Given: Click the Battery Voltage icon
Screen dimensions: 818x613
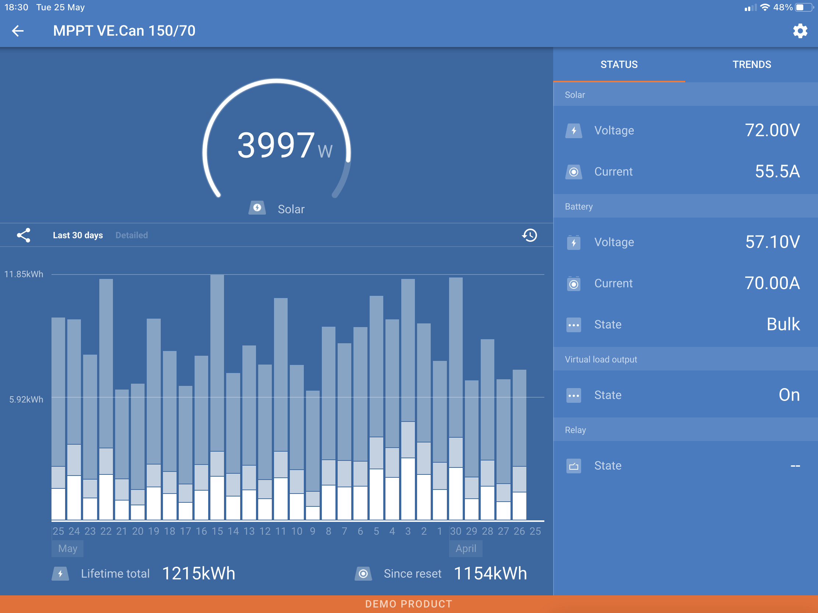Looking at the screenshot, I should pos(573,243).
